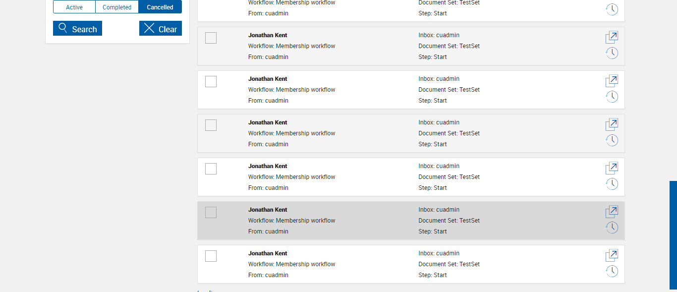This screenshot has width=677, height=292.
Task: History clock for row directly above highlighted one
Action: (x=612, y=184)
